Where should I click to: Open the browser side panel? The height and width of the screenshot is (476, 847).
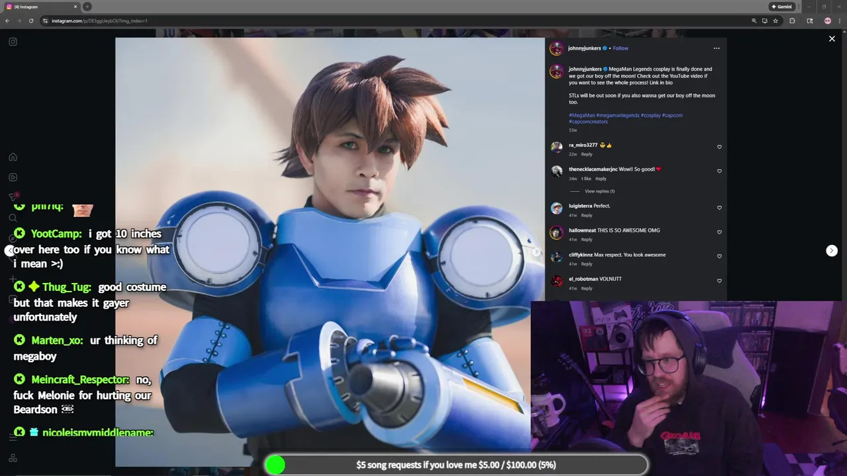pyautogui.click(x=809, y=20)
